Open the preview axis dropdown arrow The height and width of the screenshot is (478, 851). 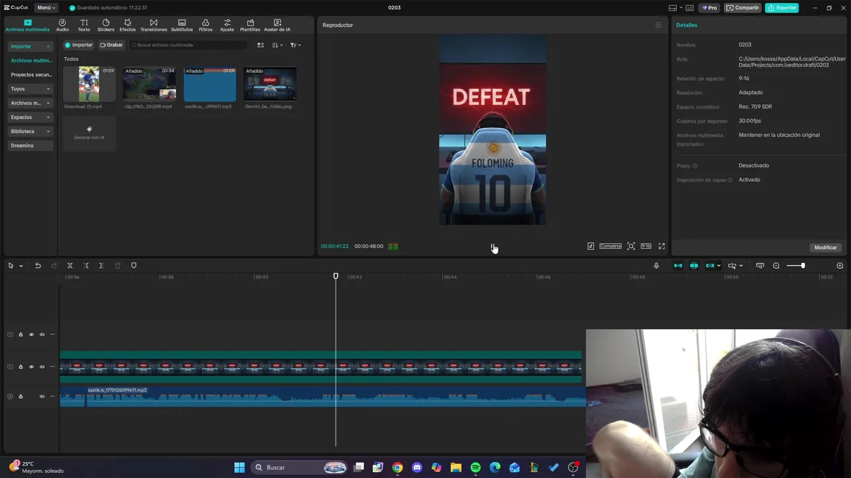click(741, 266)
